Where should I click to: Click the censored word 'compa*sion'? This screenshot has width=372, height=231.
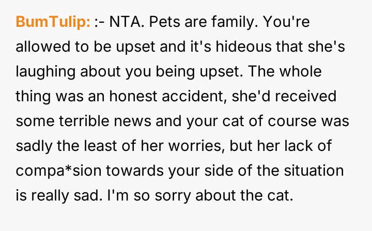click(59, 170)
